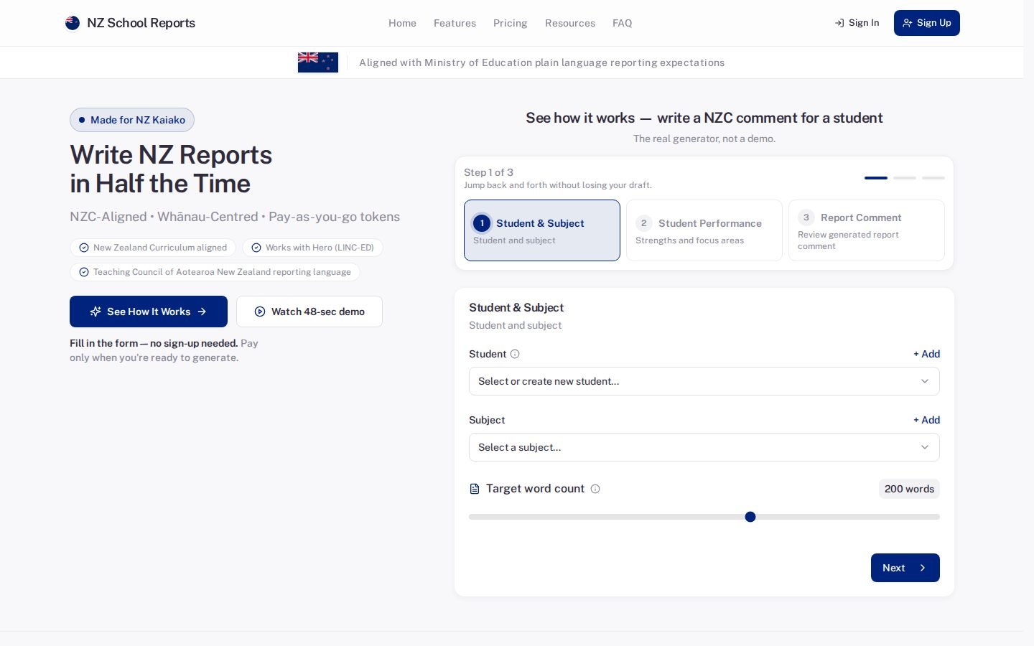Screen dimensions: 1034x646
Task: Click the NZ School Reports brand name
Action: (141, 23)
